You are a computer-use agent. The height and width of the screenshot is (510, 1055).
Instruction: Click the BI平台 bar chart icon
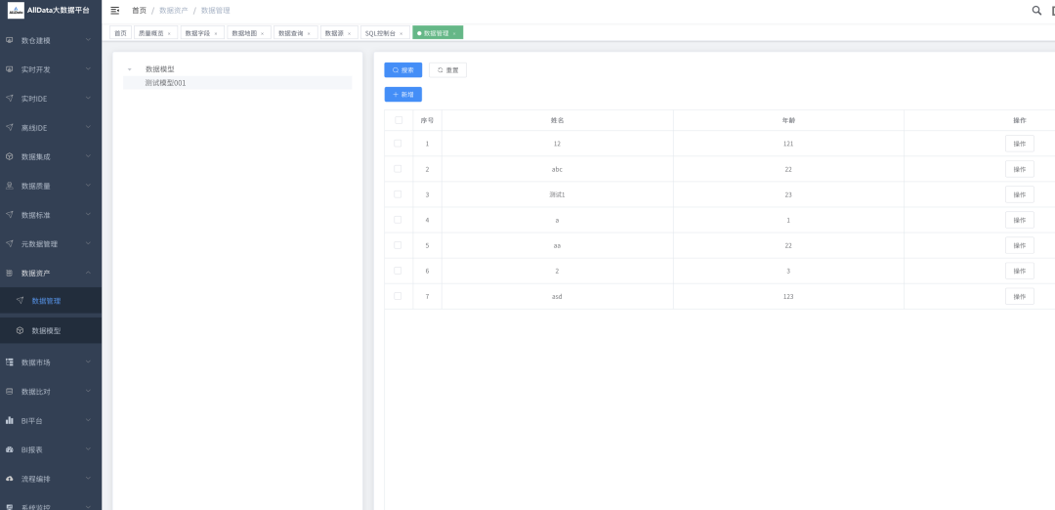[x=10, y=421]
